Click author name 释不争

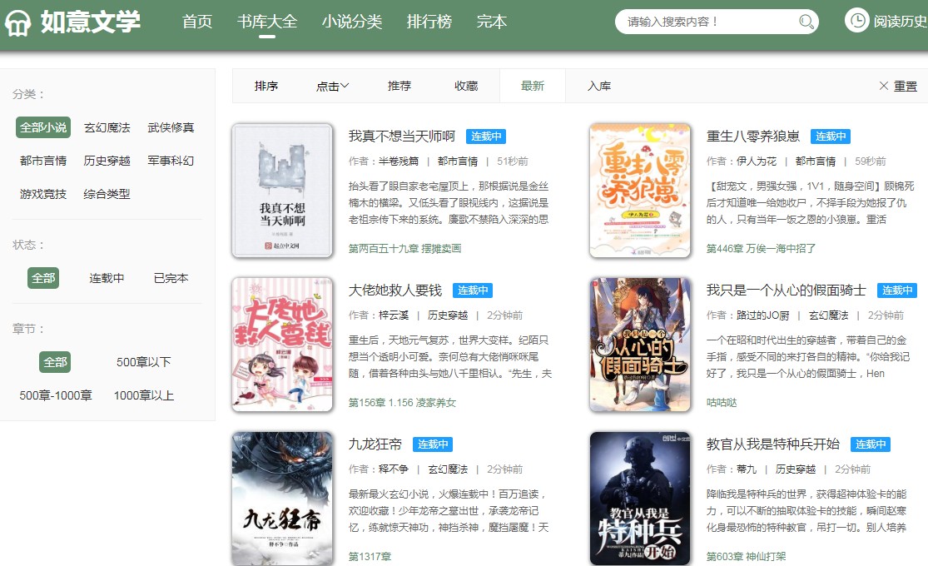(x=394, y=469)
